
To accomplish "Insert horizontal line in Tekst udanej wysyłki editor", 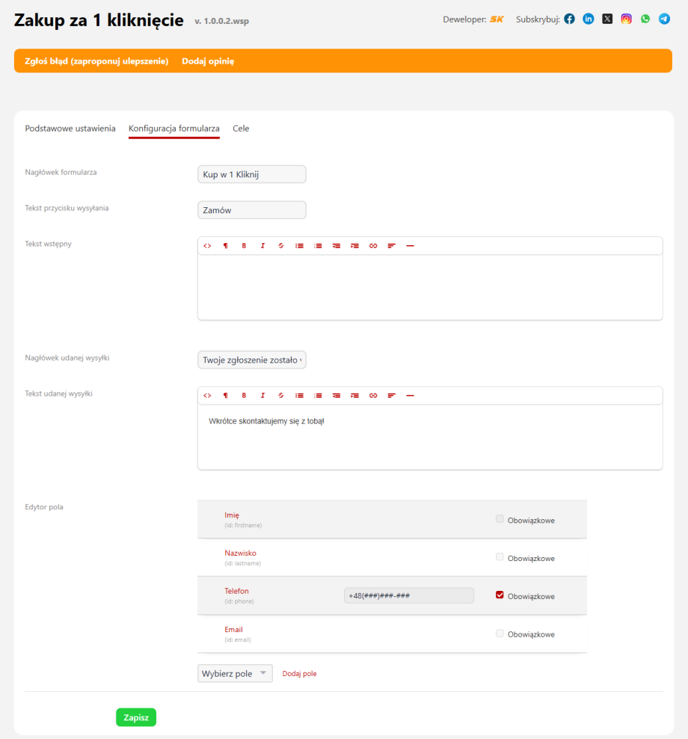I will [410, 396].
